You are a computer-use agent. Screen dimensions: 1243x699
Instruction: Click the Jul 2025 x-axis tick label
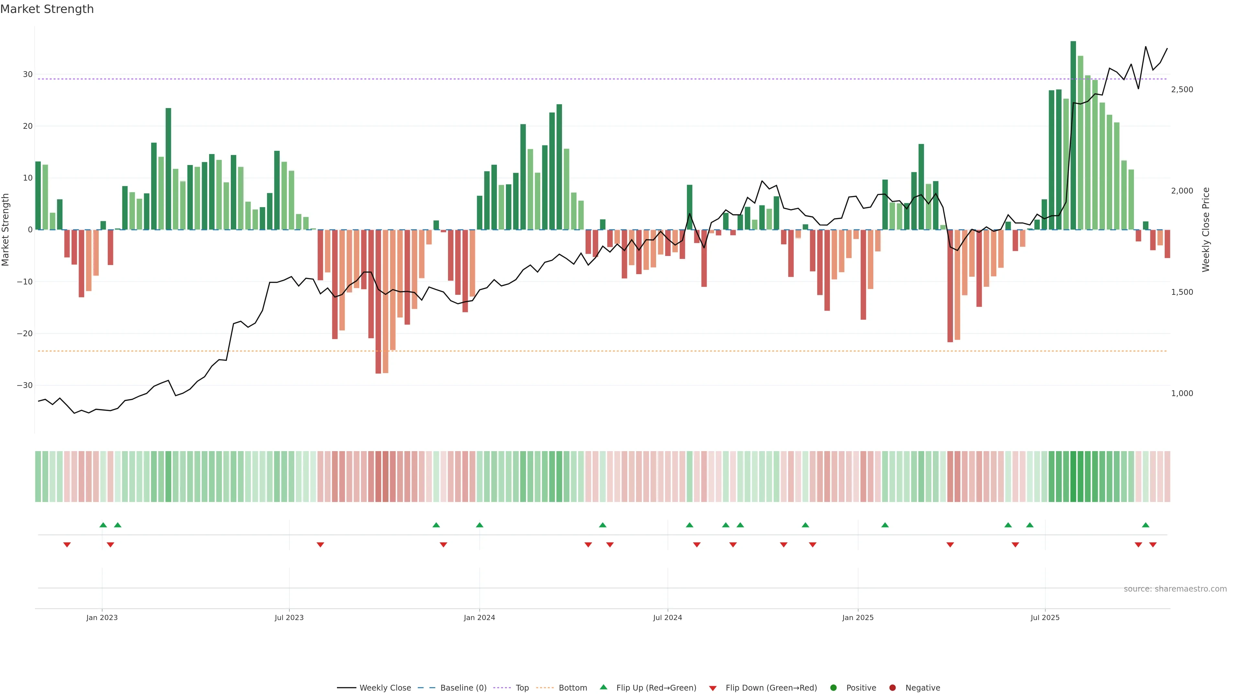[1045, 617]
